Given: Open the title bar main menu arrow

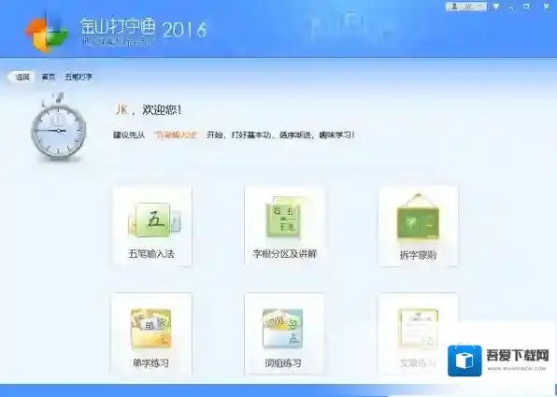Looking at the screenshot, I should [x=496, y=7].
